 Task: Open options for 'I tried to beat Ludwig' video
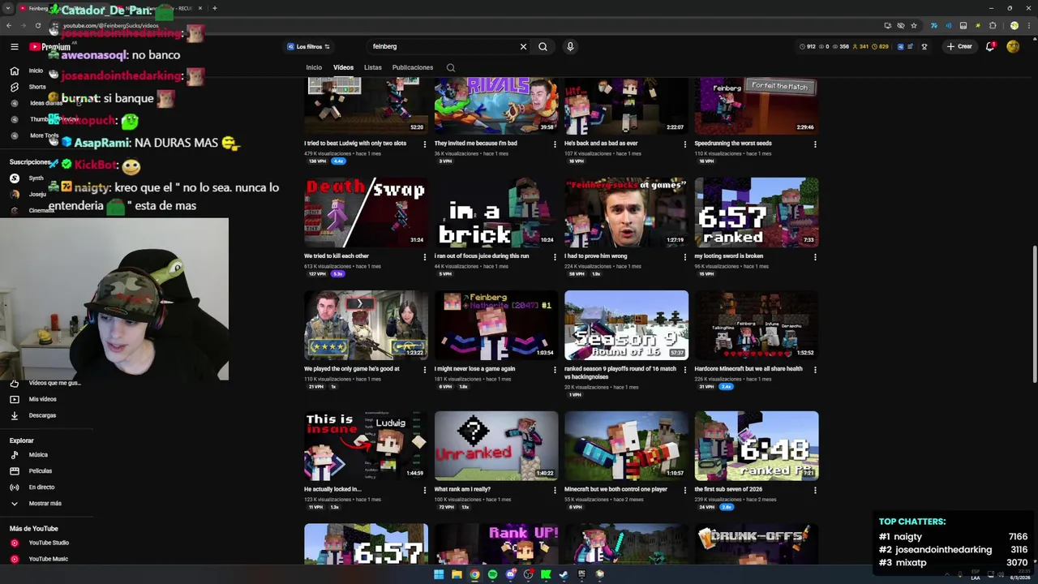click(425, 144)
